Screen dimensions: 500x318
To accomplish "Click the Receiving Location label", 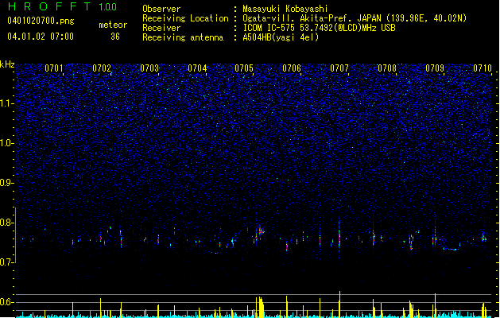I will [185, 18].
